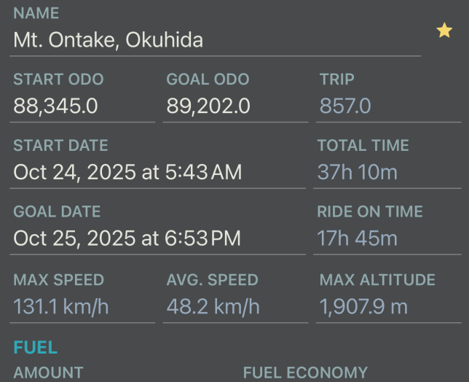Tap the MAX ALTITUDE label
Image resolution: width=469 pixels, height=382 pixels.
[377, 279]
